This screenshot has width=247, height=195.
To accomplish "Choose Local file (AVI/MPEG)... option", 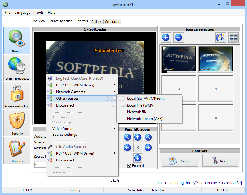I will tap(146, 99).
